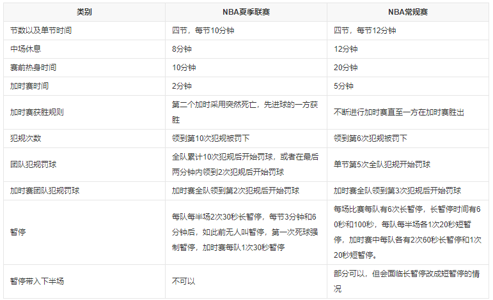This screenshot has height=300, width=493.
Task: Select the '加时赛时间' row label
Action: click(29, 86)
